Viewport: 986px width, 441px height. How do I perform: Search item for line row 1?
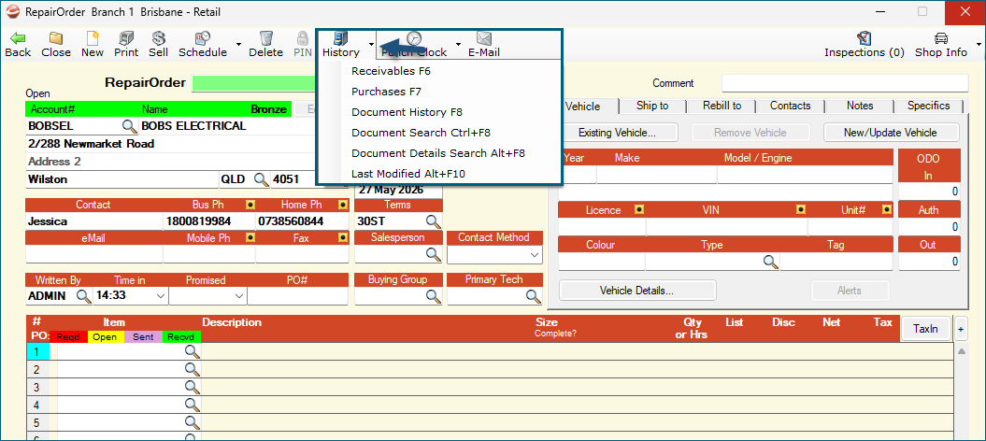(193, 352)
